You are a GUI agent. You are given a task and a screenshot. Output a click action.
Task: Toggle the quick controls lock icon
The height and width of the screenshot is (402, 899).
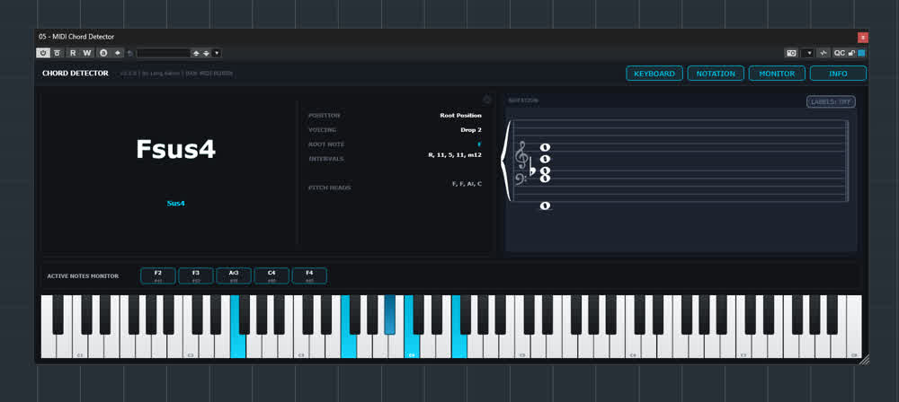click(852, 53)
